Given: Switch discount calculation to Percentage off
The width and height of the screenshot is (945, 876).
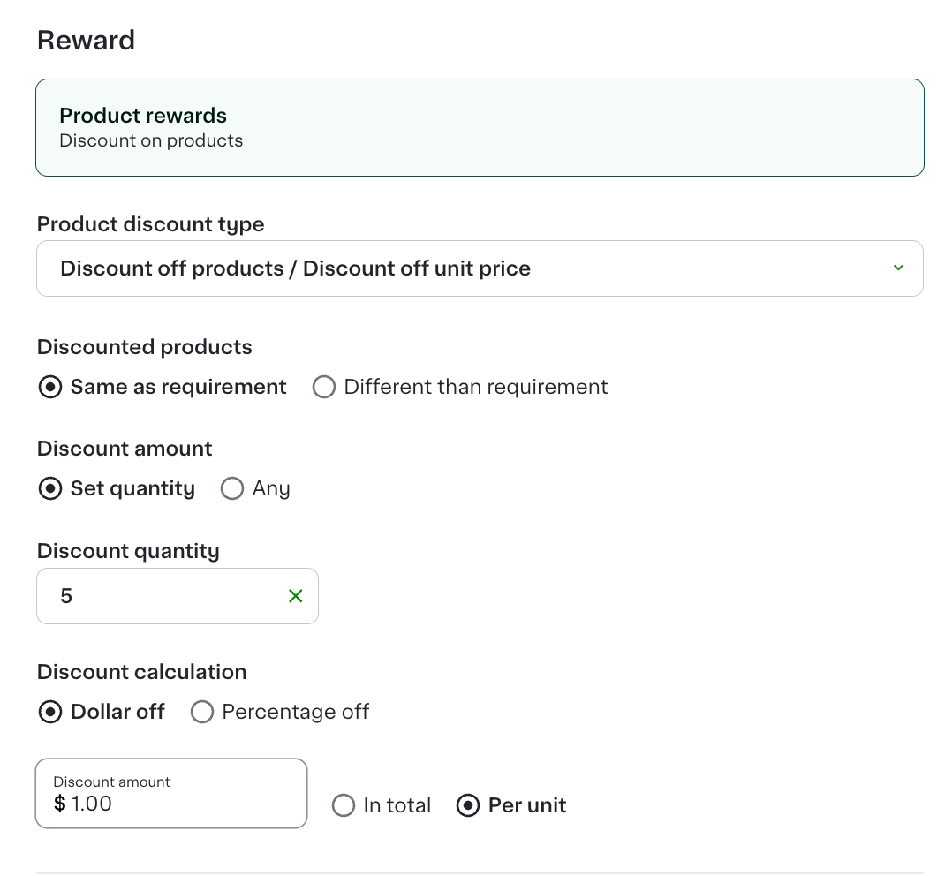Looking at the screenshot, I should tap(202, 712).
